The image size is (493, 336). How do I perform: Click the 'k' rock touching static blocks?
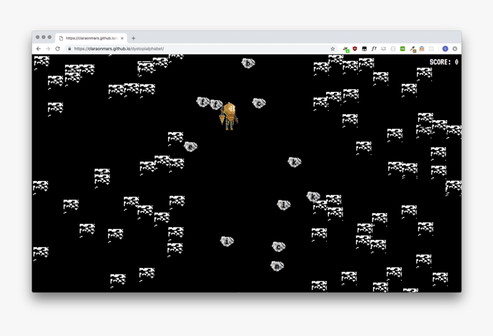pyautogui.click(x=313, y=196)
